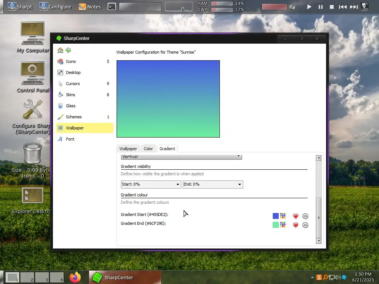Click the volume speaker icon in top bar
The image size is (379, 284).
coord(292,7)
